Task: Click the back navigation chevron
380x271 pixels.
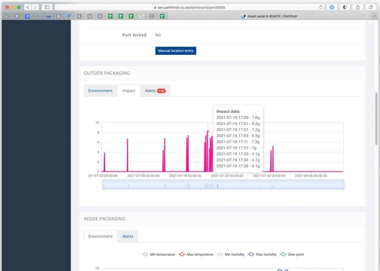Action: tap(27, 7)
